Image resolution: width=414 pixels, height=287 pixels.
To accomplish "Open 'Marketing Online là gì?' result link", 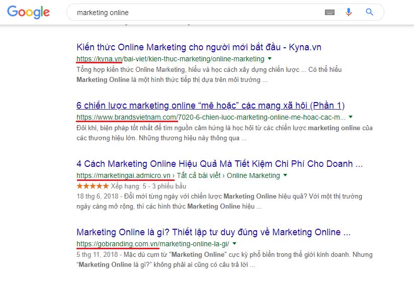I will click(x=213, y=232).
